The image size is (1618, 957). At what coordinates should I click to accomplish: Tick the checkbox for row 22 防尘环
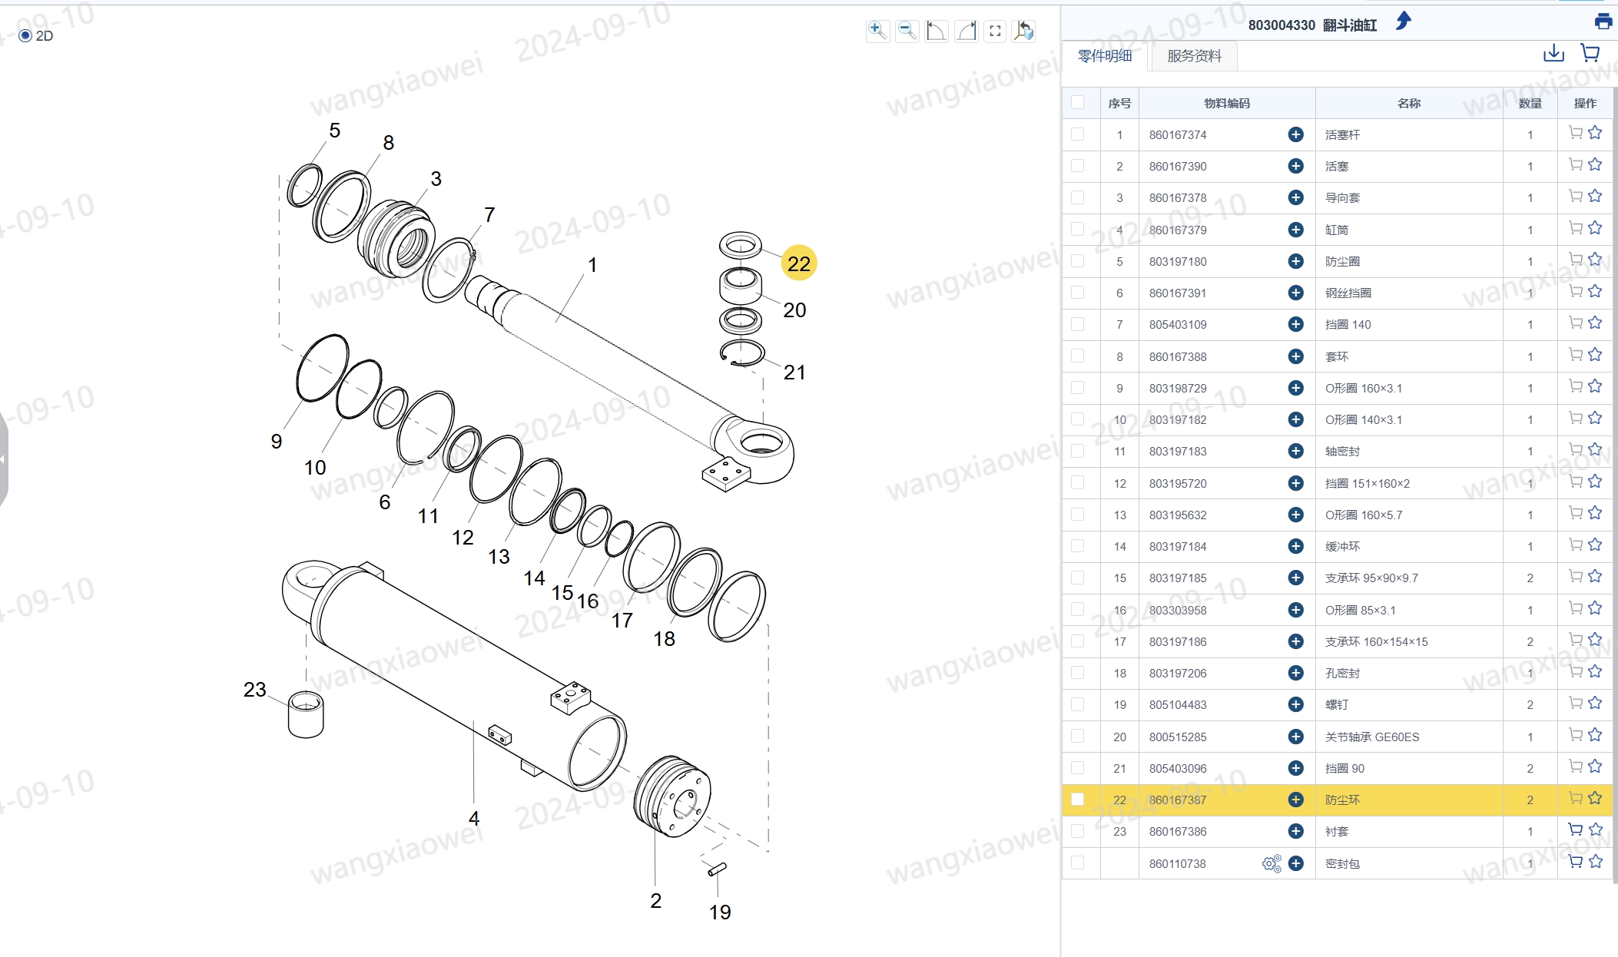(x=1078, y=800)
